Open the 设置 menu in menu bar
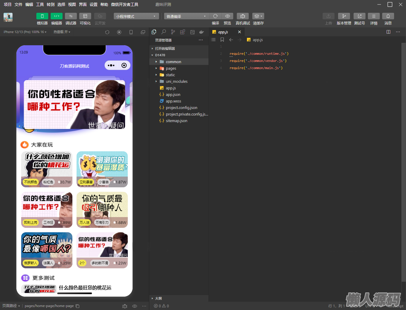 coord(94,4)
